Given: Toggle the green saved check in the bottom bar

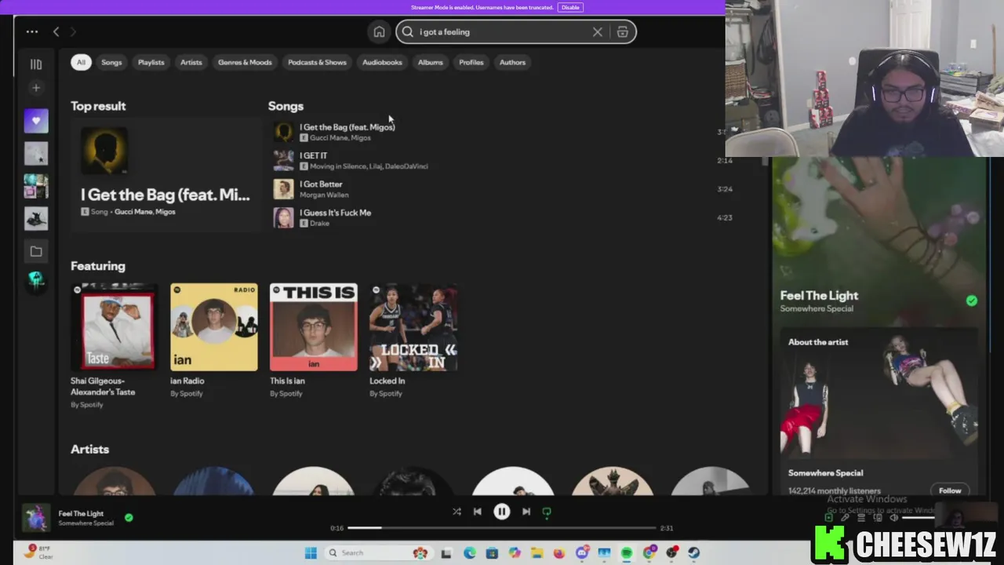Looking at the screenshot, I should click(129, 518).
